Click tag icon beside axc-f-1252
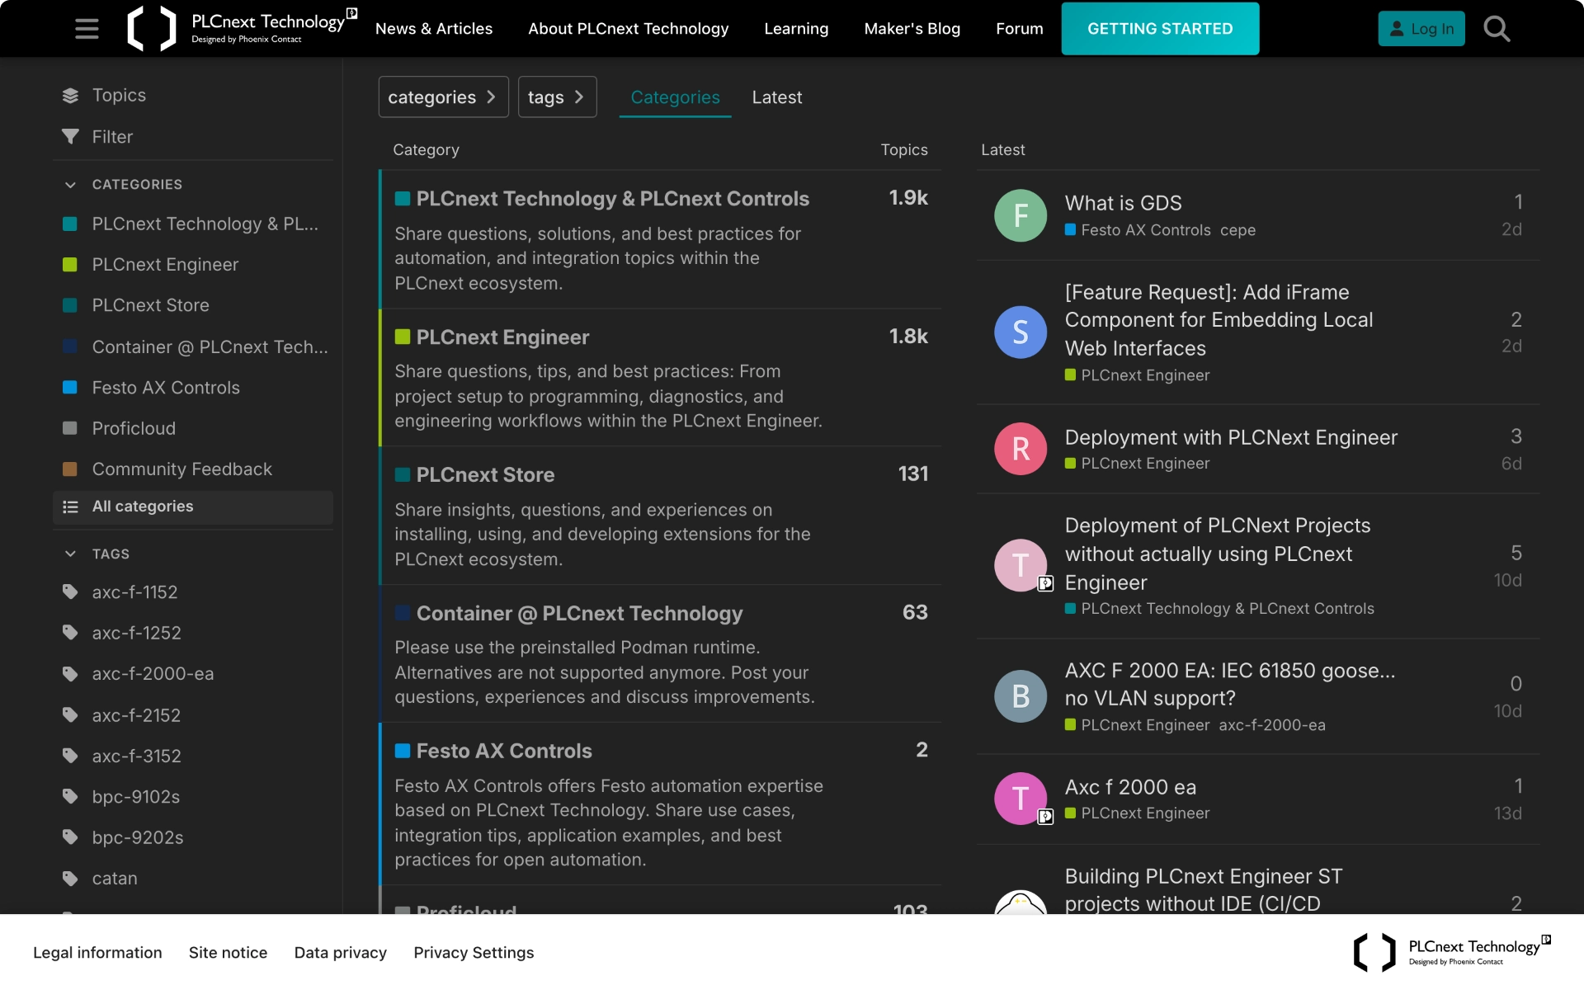The height and width of the screenshot is (990, 1584). 70,633
